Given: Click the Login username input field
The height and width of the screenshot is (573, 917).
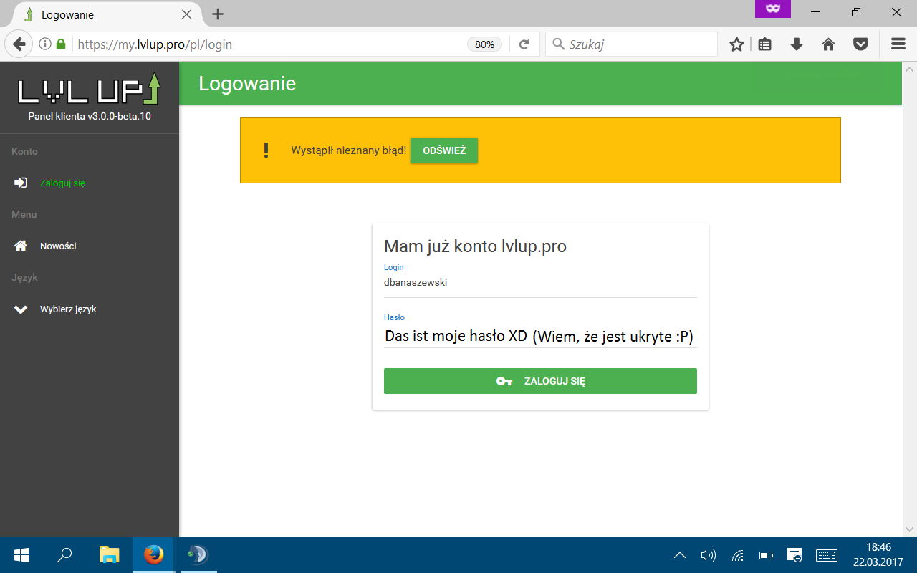Looking at the screenshot, I should [540, 283].
